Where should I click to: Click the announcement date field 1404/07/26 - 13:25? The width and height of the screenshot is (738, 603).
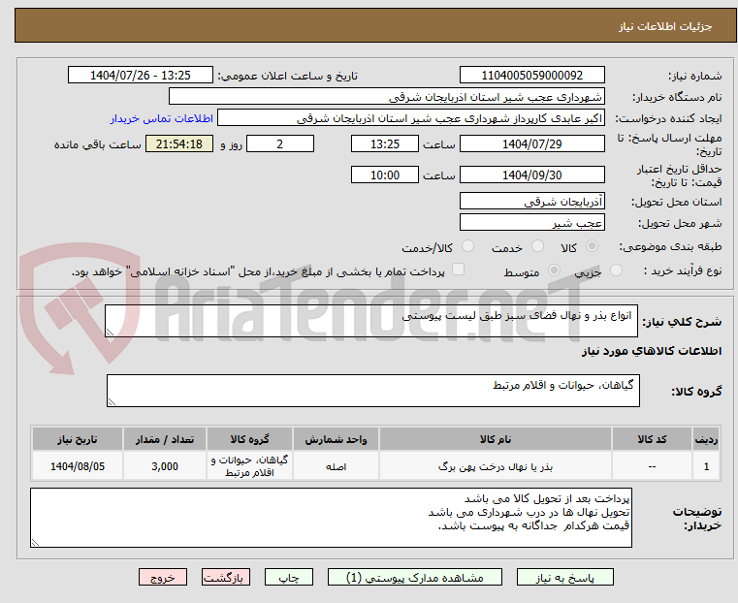coord(141,76)
